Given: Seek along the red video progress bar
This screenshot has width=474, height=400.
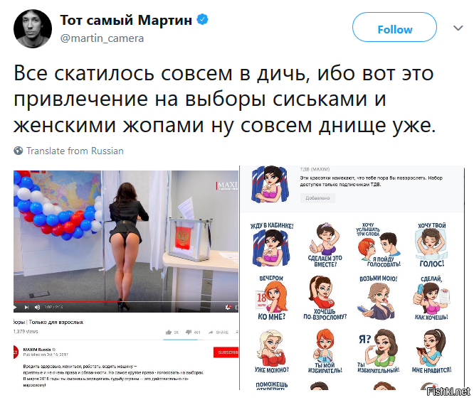Looking at the screenshot, I should [126, 301].
